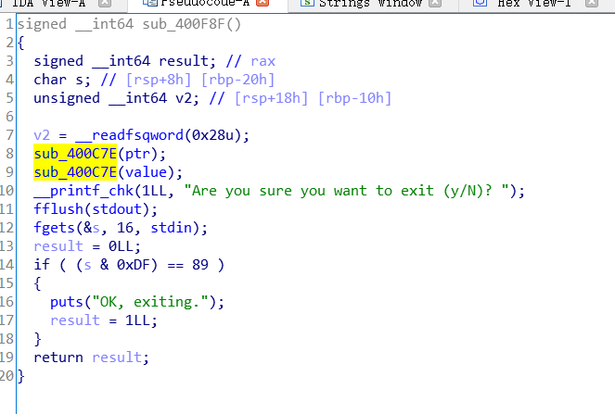Click the fflush function call

(x=58, y=209)
